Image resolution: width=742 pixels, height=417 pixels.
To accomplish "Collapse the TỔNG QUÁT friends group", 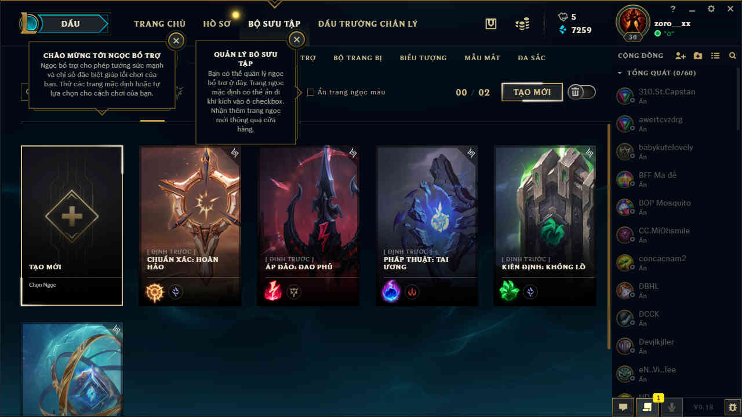I will click(620, 73).
